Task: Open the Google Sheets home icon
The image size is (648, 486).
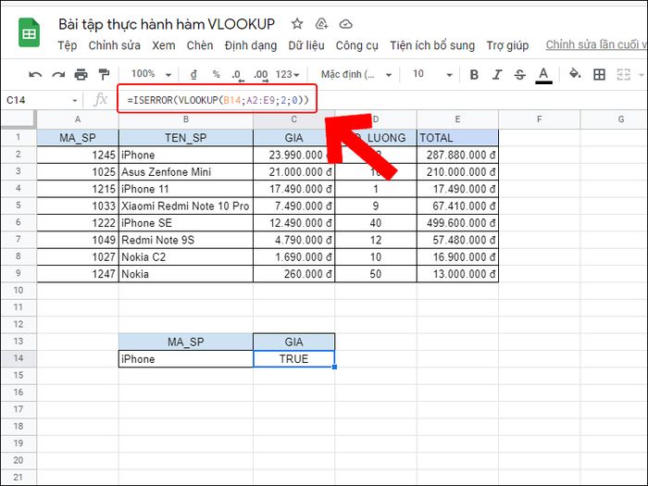Action: click(29, 32)
